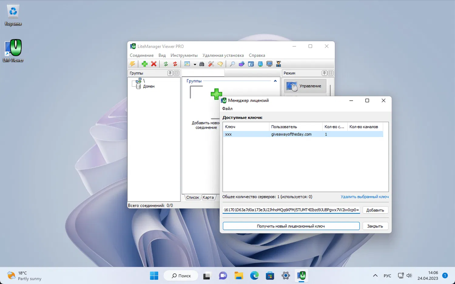Switch to the Карта tab
This screenshot has height=284, width=455.
[x=208, y=197]
